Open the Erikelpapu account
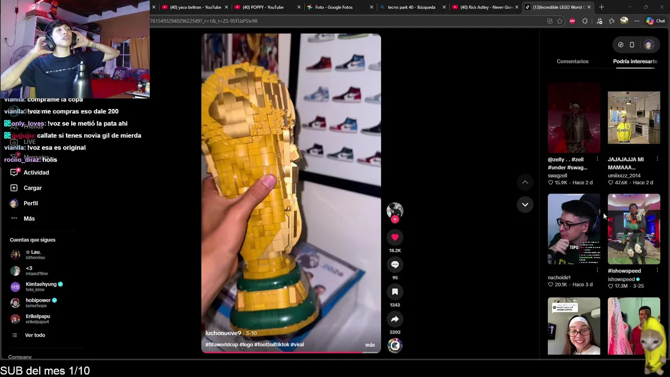The image size is (670, 377). click(30, 319)
